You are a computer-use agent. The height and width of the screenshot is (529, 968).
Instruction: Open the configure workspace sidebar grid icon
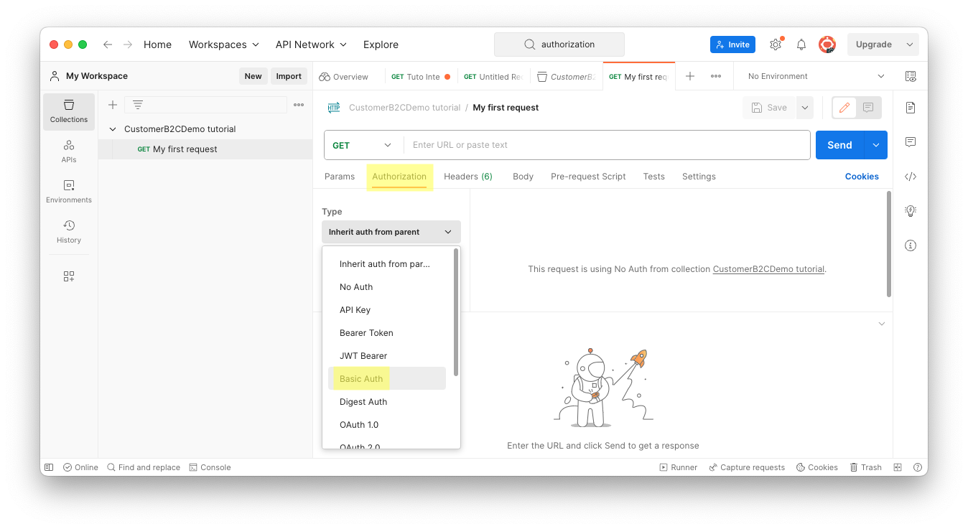pos(69,276)
